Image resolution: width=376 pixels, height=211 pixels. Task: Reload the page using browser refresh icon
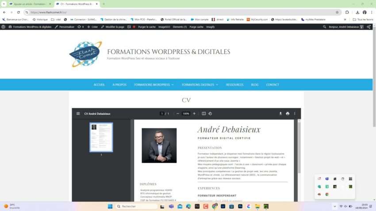click(x=19, y=12)
